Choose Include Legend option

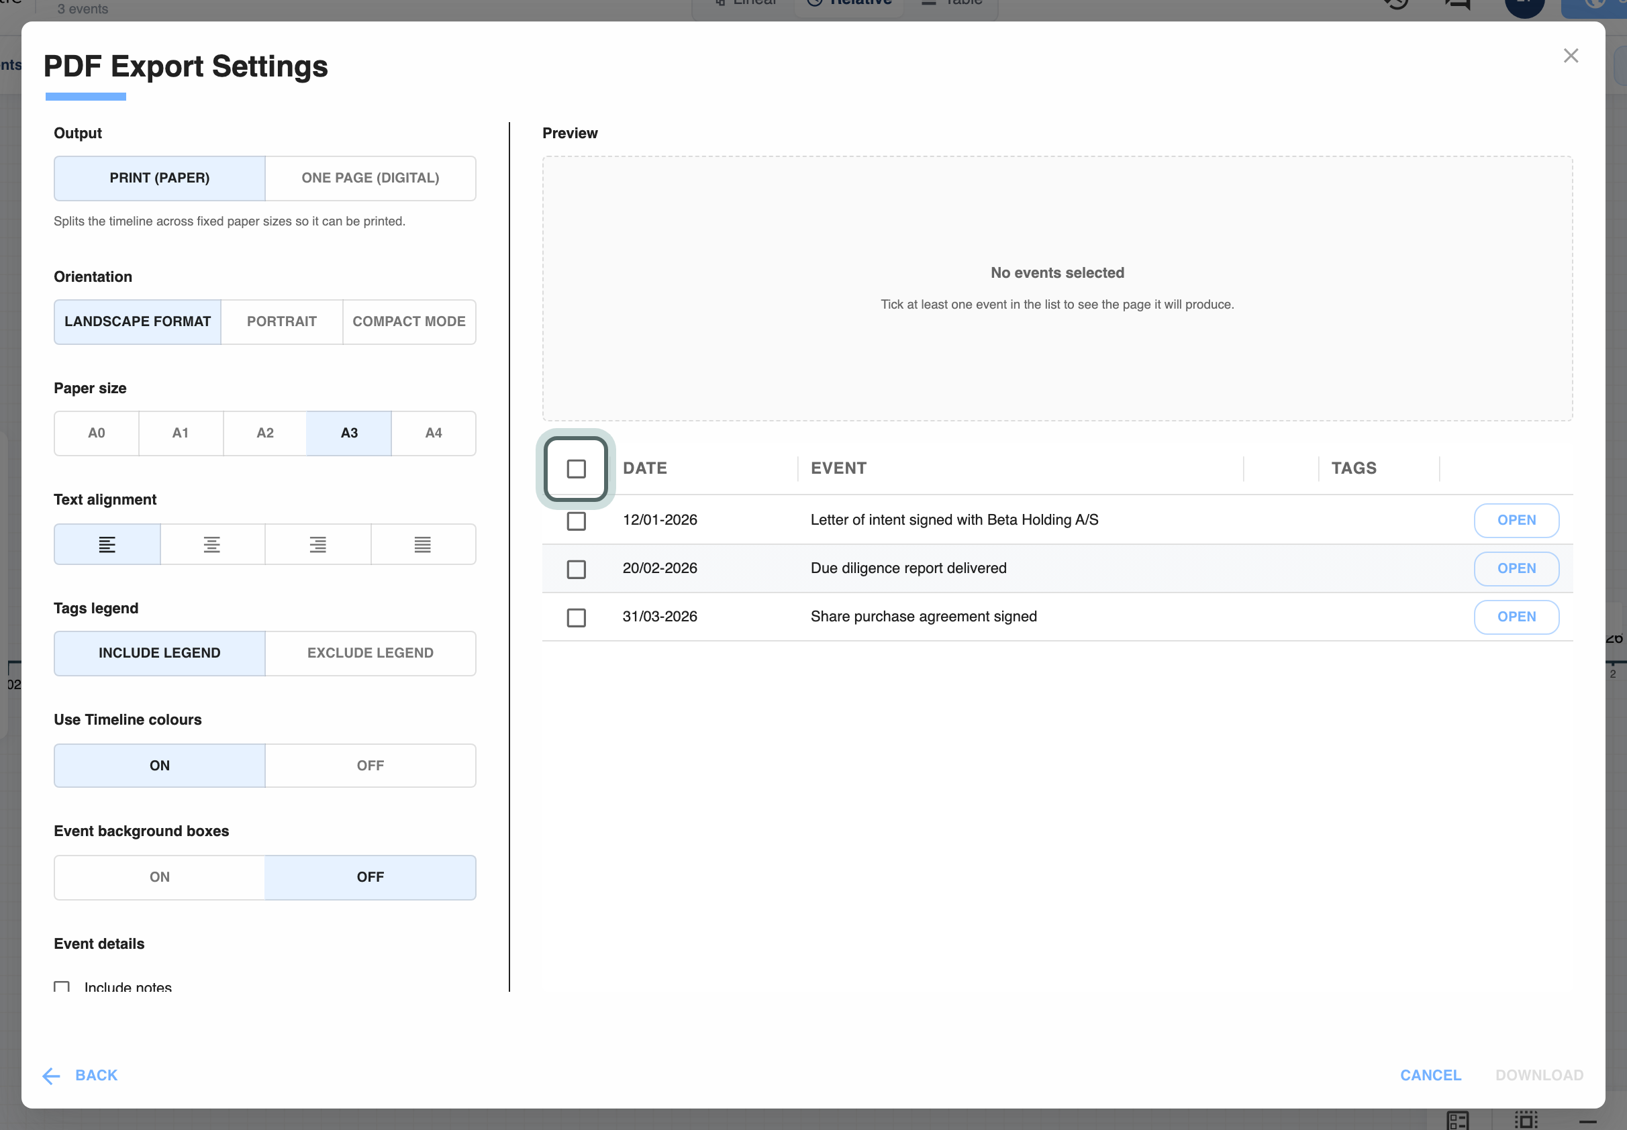[x=160, y=653]
